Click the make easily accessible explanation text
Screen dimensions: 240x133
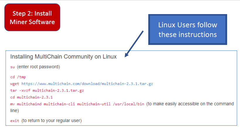pyautogui.click(x=190, y=104)
